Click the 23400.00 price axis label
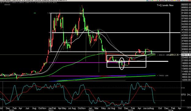 (186, 57)
